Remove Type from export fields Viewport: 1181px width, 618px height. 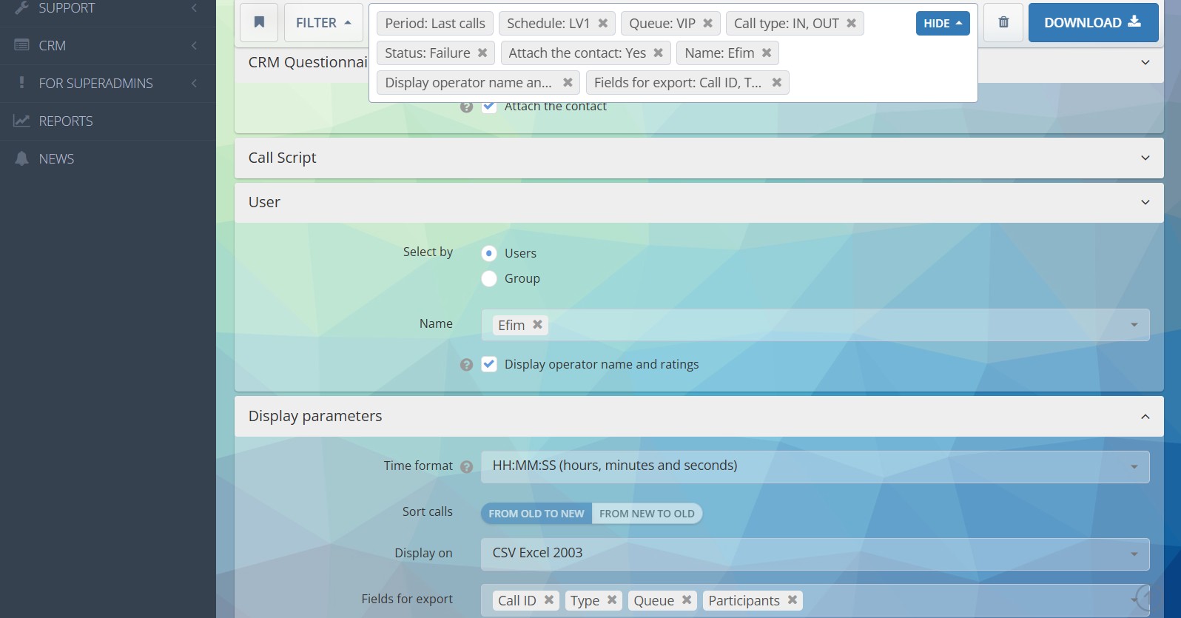pos(612,599)
